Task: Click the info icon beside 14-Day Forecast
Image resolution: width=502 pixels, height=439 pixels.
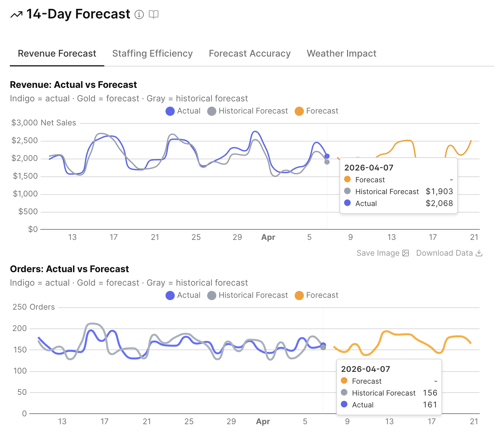Action: point(139,14)
